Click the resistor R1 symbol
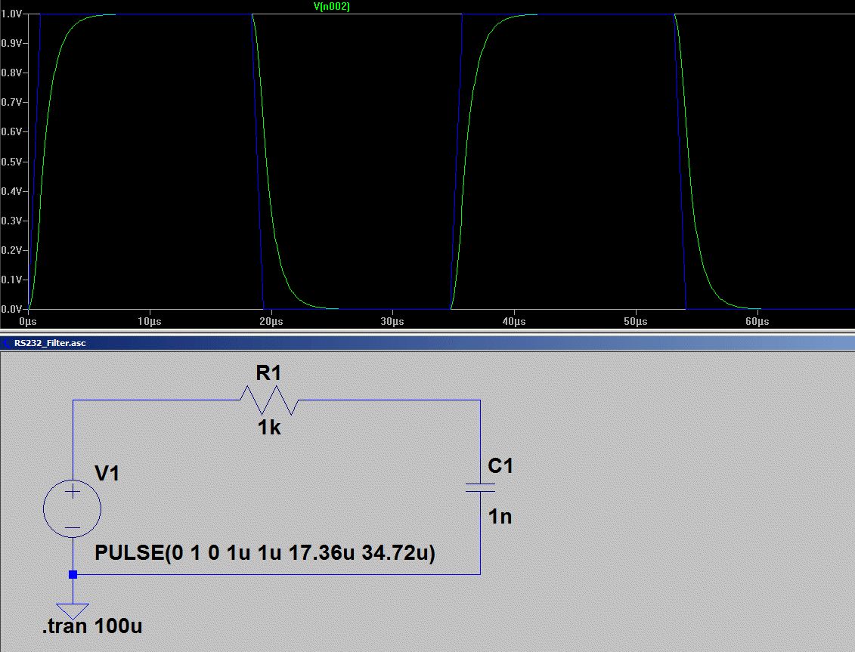Image resolution: width=855 pixels, height=652 pixels. pyautogui.click(x=269, y=400)
